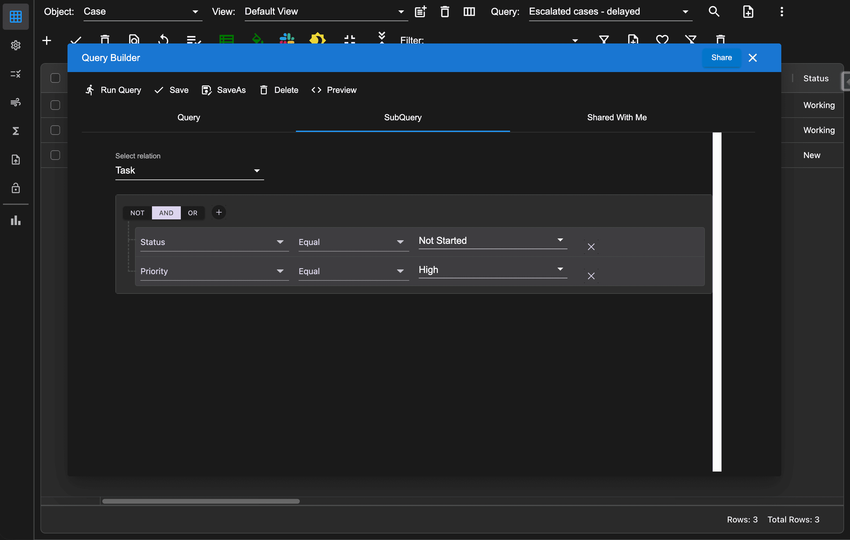This screenshot has height=540, width=850.
Task: Click the Share button
Action: tap(721, 58)
